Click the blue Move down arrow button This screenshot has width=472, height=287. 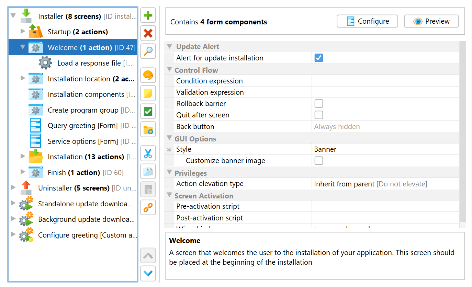(x=148, y=273)
